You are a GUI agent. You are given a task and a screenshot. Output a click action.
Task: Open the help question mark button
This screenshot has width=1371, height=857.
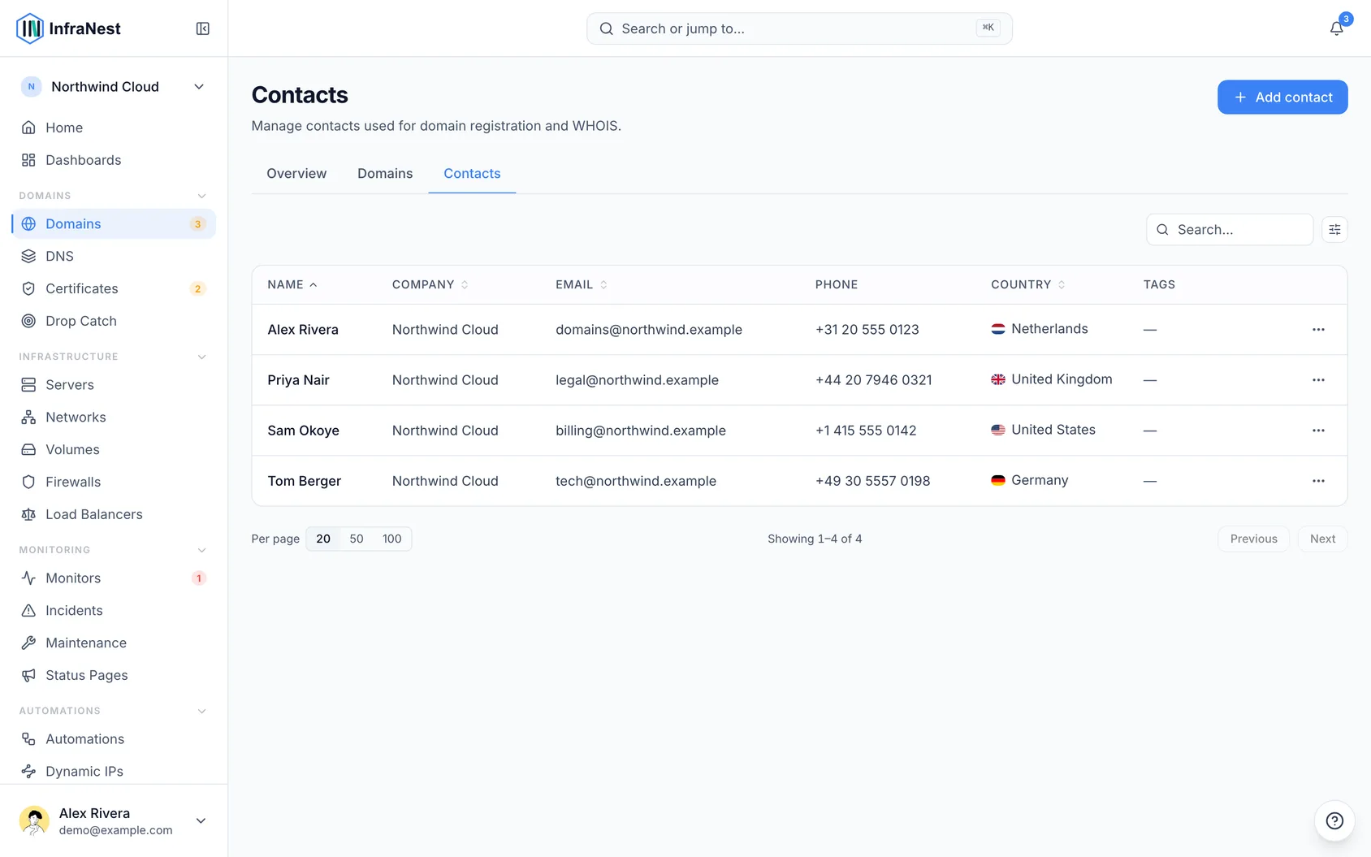click(x=1334, y=820)
